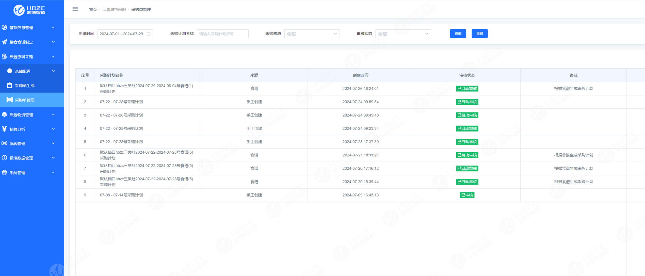Click the 查询 button
This screenshot has width=645, height=276.
pos(458,34)
